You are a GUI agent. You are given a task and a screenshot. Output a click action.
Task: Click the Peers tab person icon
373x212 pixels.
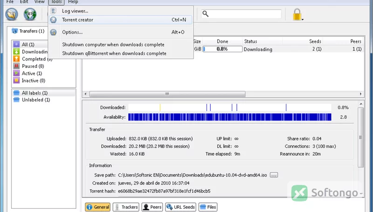coord(146,207)
